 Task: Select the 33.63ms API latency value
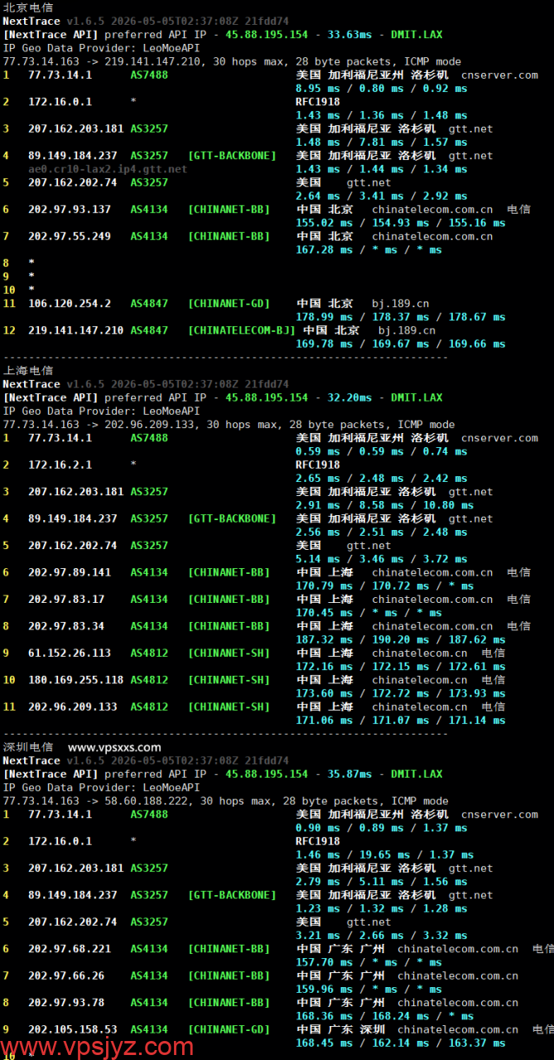click(x=349, y=35)
